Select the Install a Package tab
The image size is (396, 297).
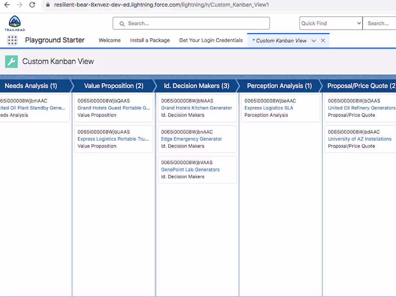click(150, 40)
